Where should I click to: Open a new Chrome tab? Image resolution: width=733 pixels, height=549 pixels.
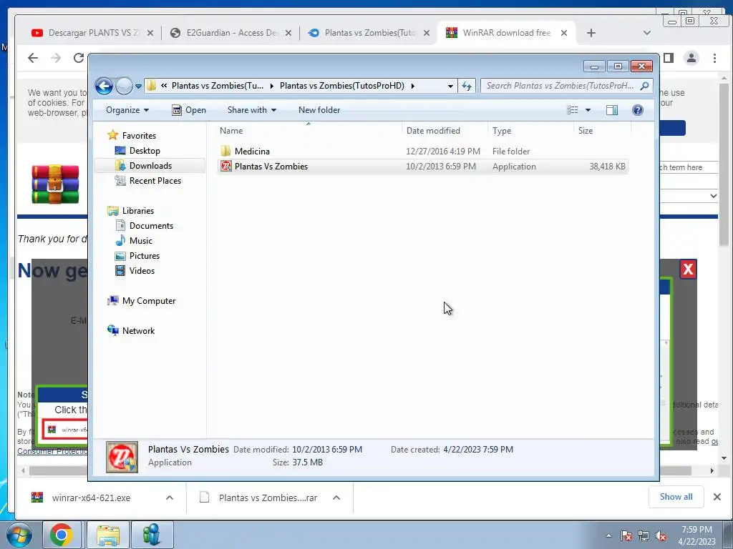(x=591, y=33)
